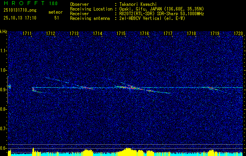Click the 1711 time marker
246x156 pixels.
27,34
